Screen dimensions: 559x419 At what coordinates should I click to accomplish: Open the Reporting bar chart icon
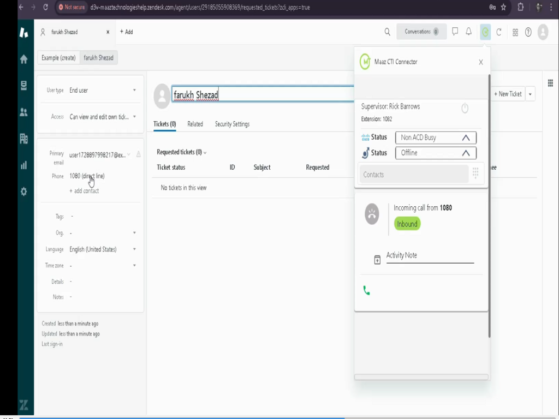click(x=23, y=165)
